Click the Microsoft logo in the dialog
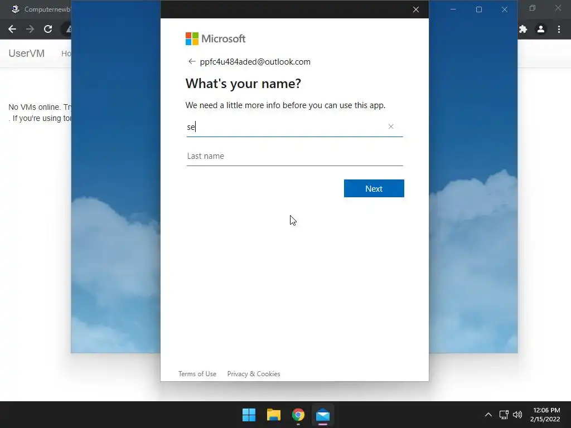Image resolution: width=571 pixels, height=428 pixels. click(x=216, y=38)
